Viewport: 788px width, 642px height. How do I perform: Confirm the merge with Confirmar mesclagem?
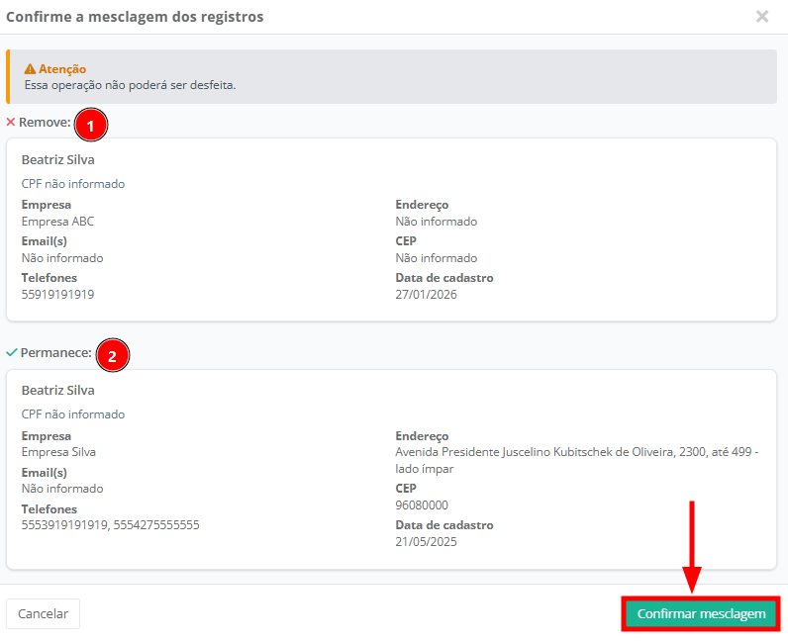701,613
